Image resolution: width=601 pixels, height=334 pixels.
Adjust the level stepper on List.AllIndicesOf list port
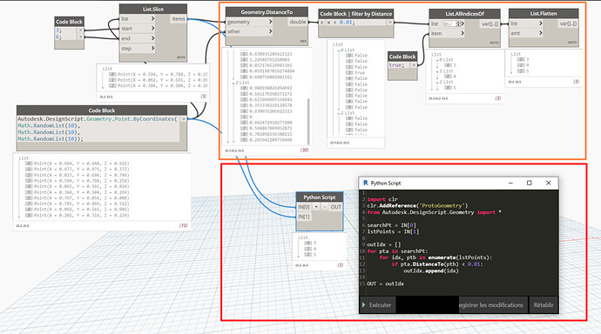458,23
